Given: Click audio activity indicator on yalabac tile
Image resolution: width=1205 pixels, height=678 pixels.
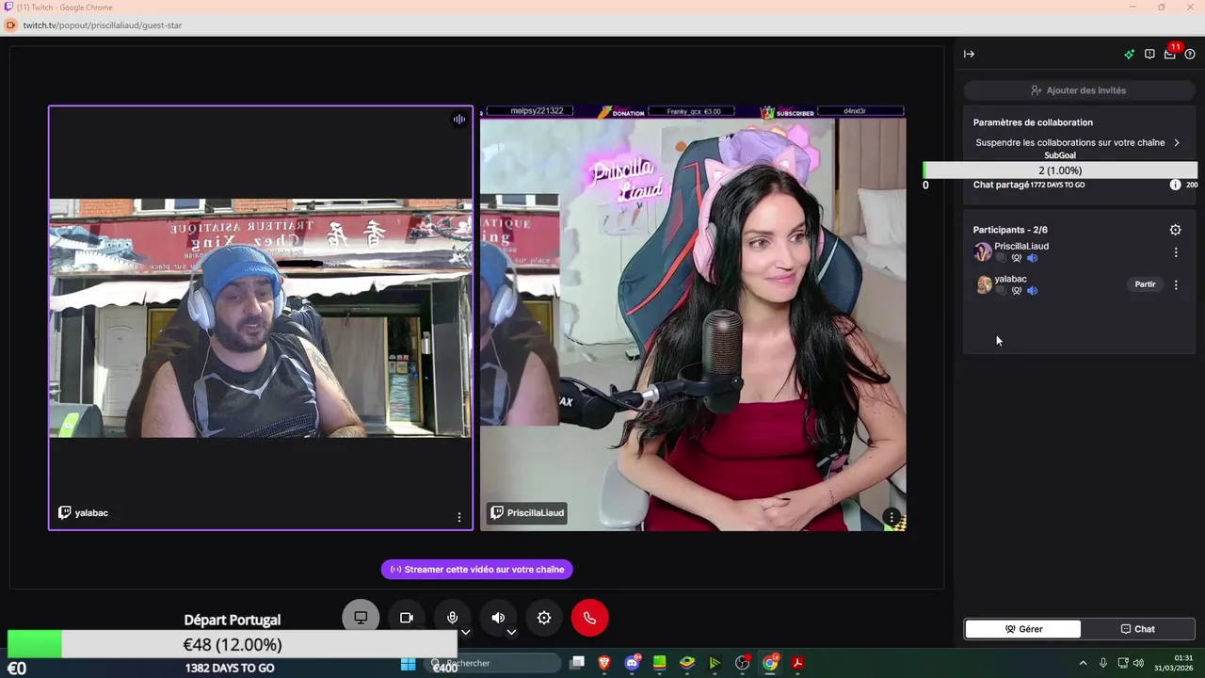Looking at the screenshot, I should tap(459, 120).
